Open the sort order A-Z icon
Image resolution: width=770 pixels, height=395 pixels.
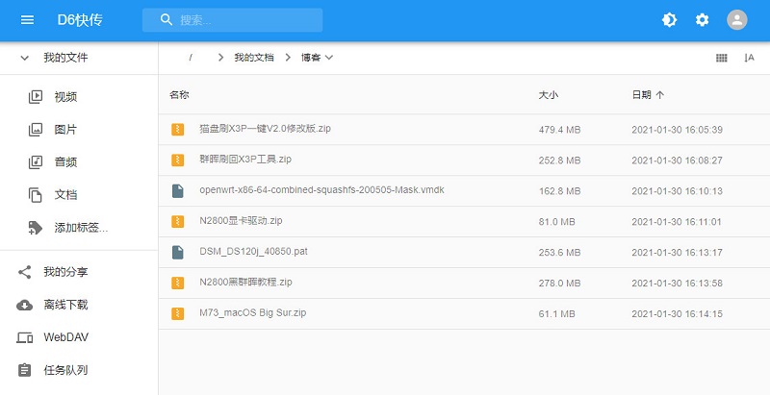749,58
